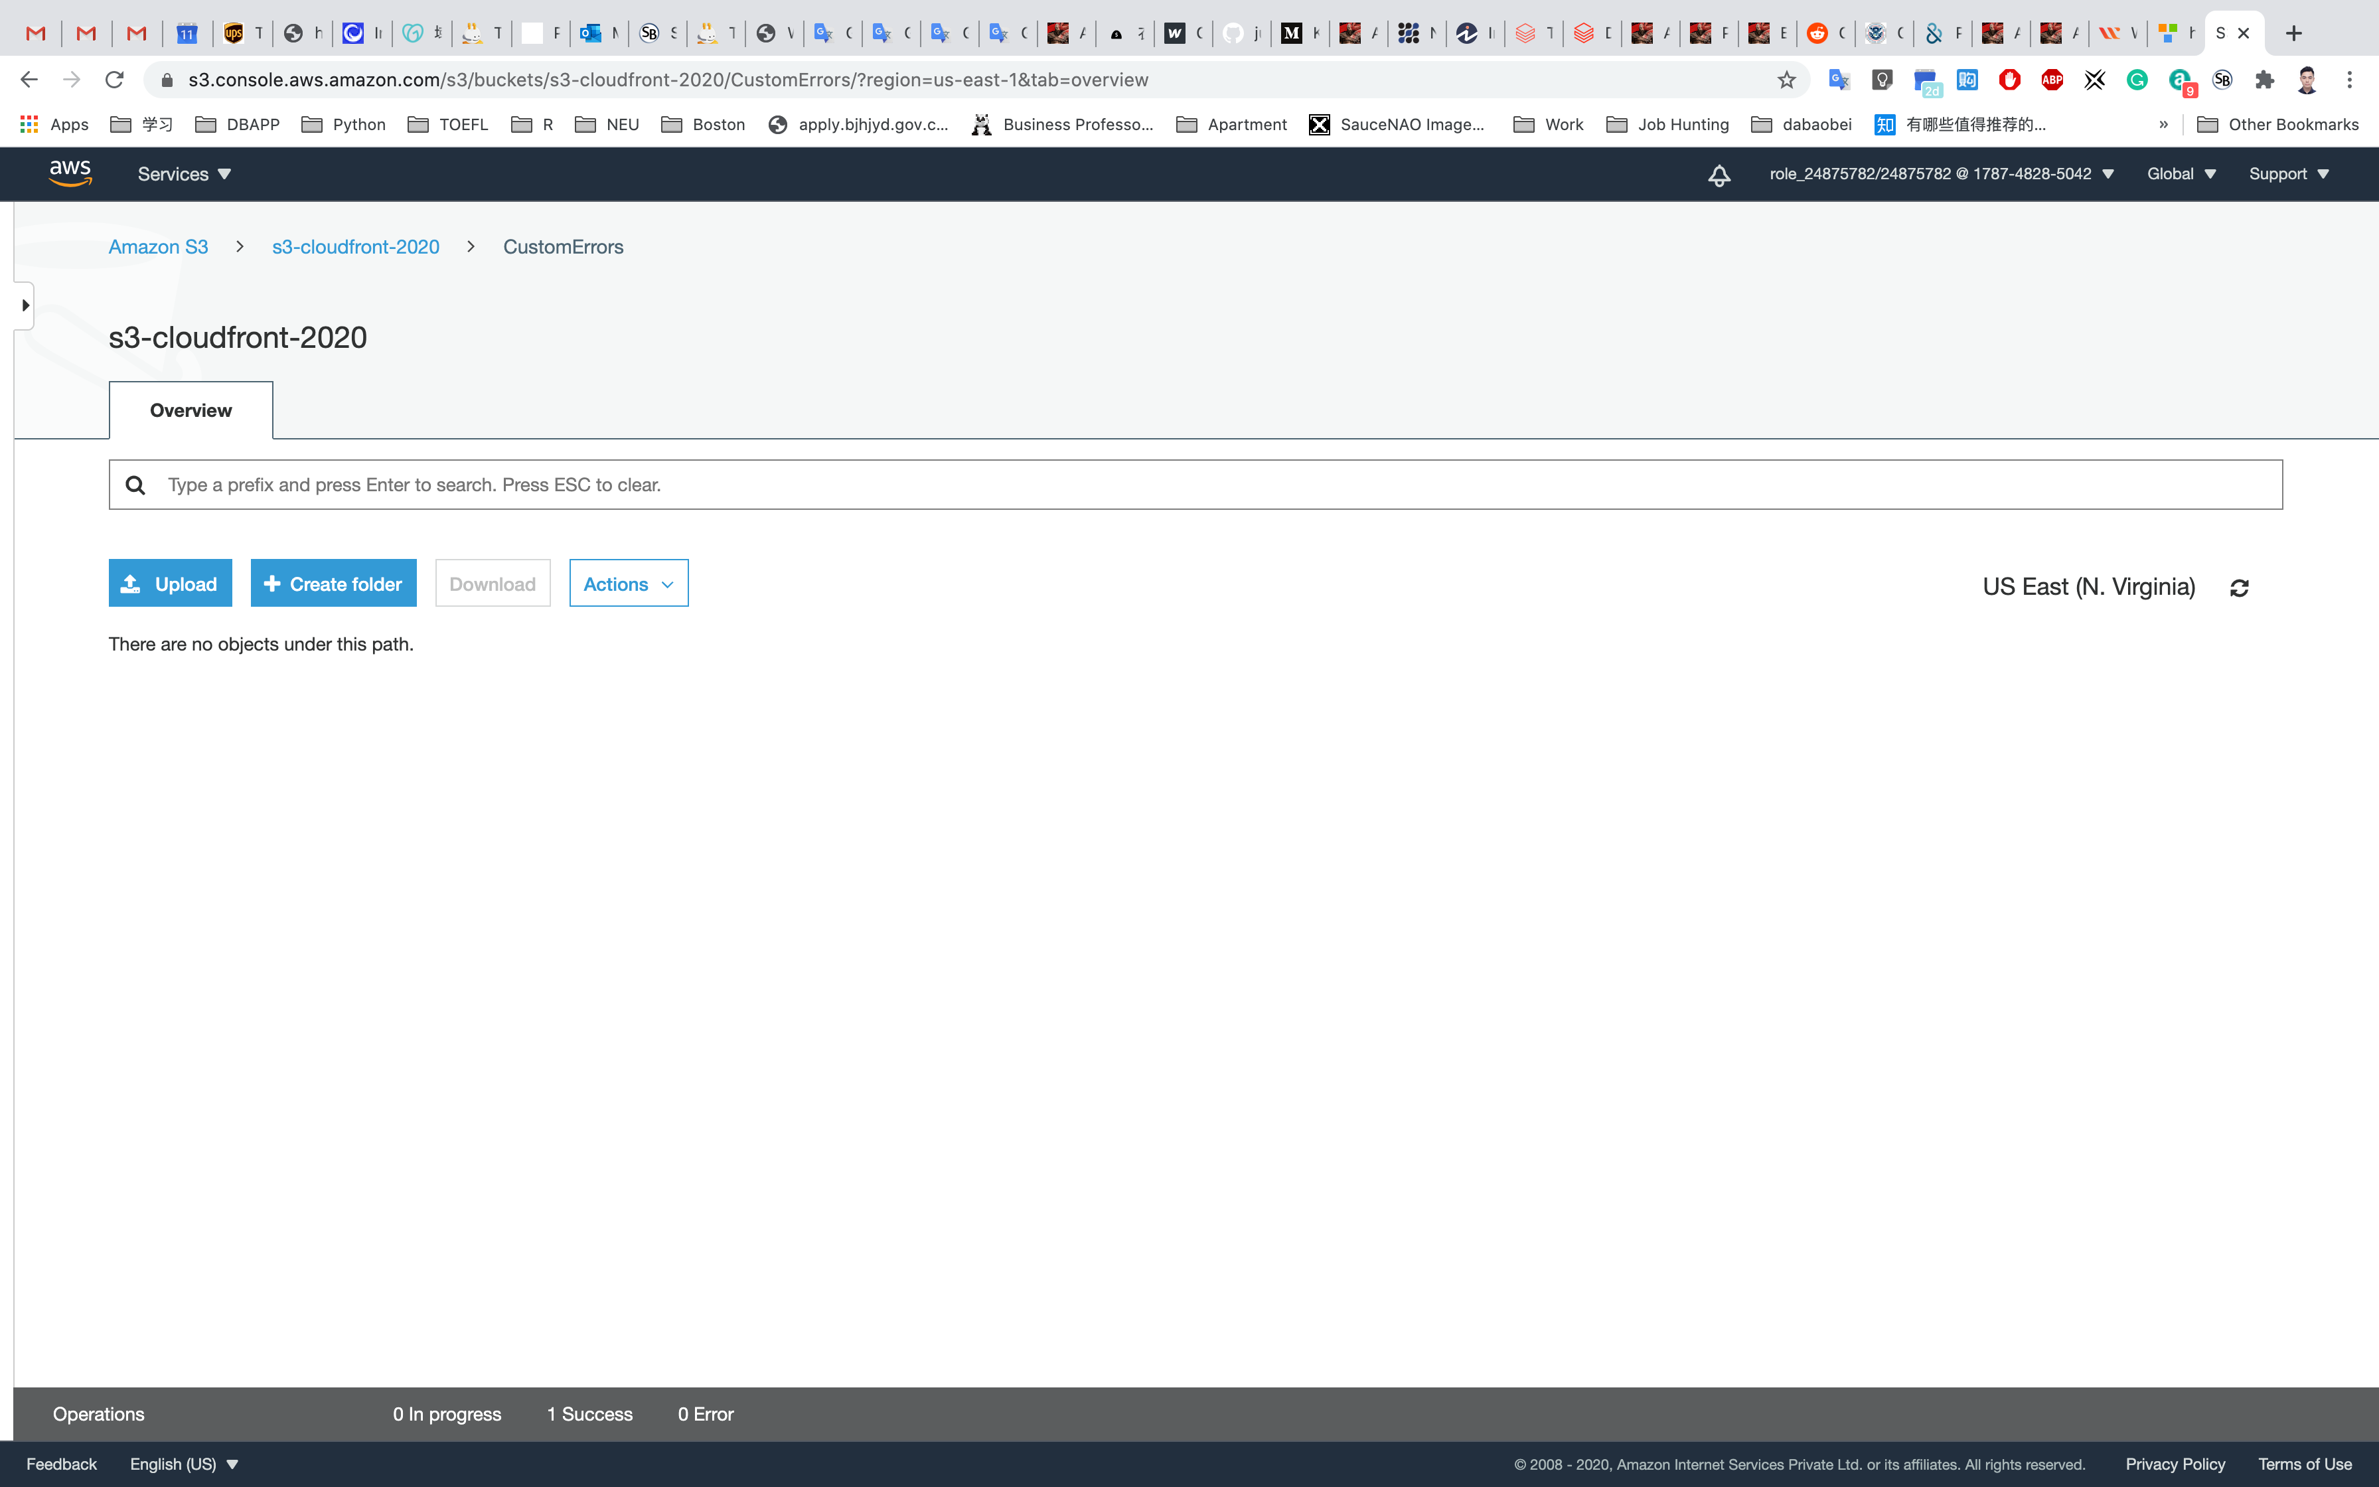Image resolution: width=2379 pixels, height=1487 pixels.
Task: Open the notifications bell icon
Action: 1719,175
